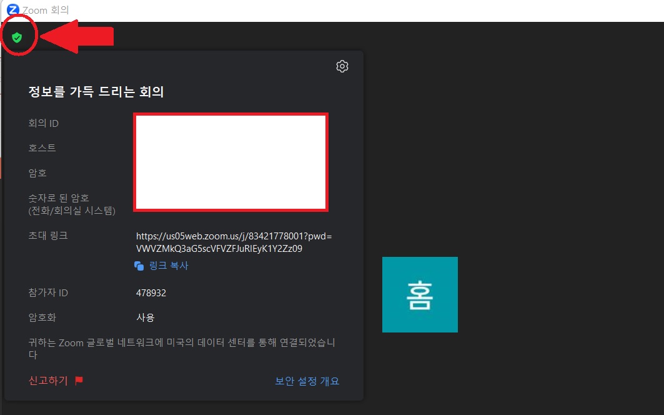This screenshot has width=664, height=415.
Task: Click the participant ID value 478932
Action: click(150, 292)
